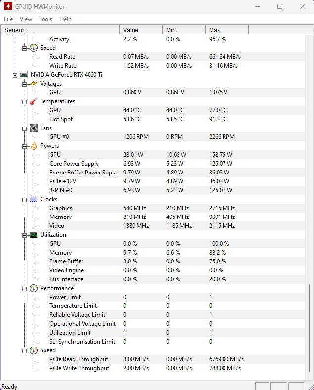Collapse the Utilization tree section
Image resolution: width=314 pixels, height=390 pixels.
pyautogui.click(x=25, y=235)
